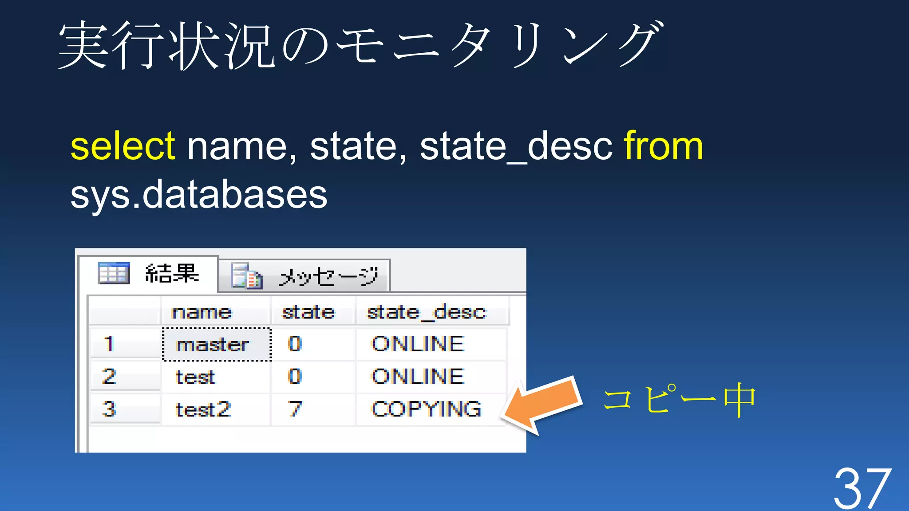Select the test name cell

click(x=216, y=377)
